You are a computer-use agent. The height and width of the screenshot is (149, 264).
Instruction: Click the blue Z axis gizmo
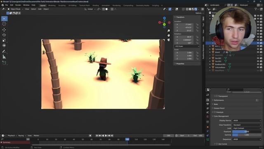164,18
